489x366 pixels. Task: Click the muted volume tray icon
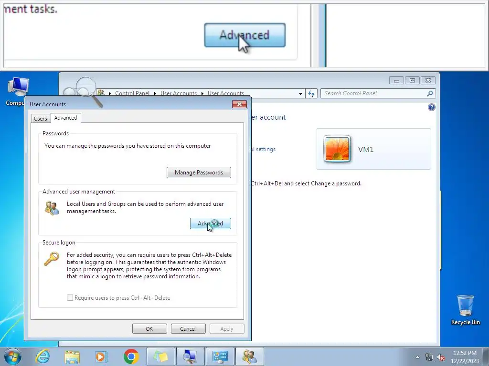441,357
